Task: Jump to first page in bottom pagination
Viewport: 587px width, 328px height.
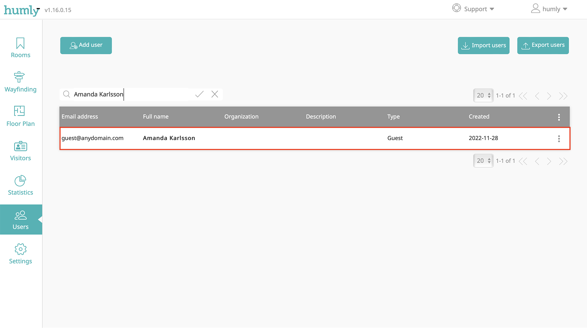Action: pyautogui.click(x=523, y=161)
